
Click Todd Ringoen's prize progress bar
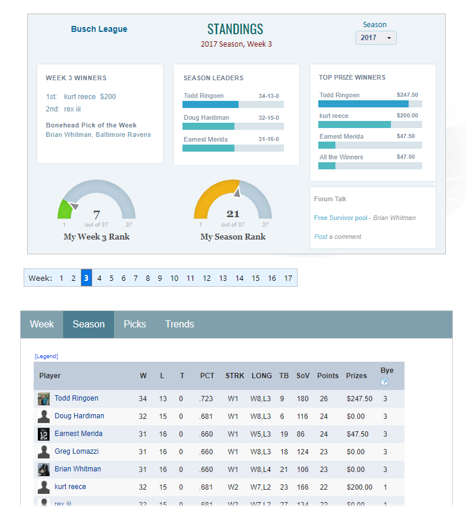pyautogui.click(x=370, y=104)
